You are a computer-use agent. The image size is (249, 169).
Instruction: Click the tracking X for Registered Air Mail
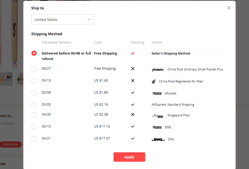point(133,81)
